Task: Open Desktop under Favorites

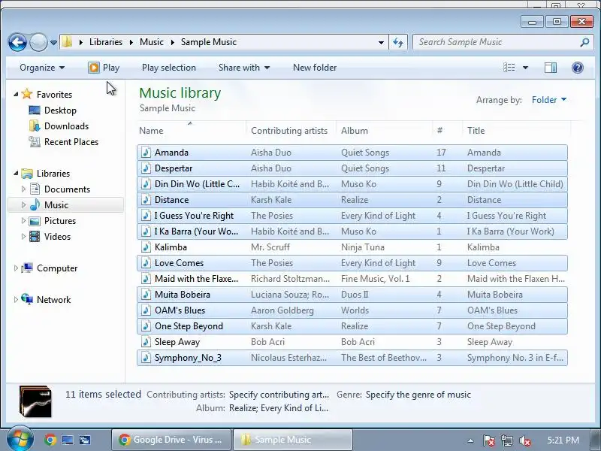Action: [60, 110]
